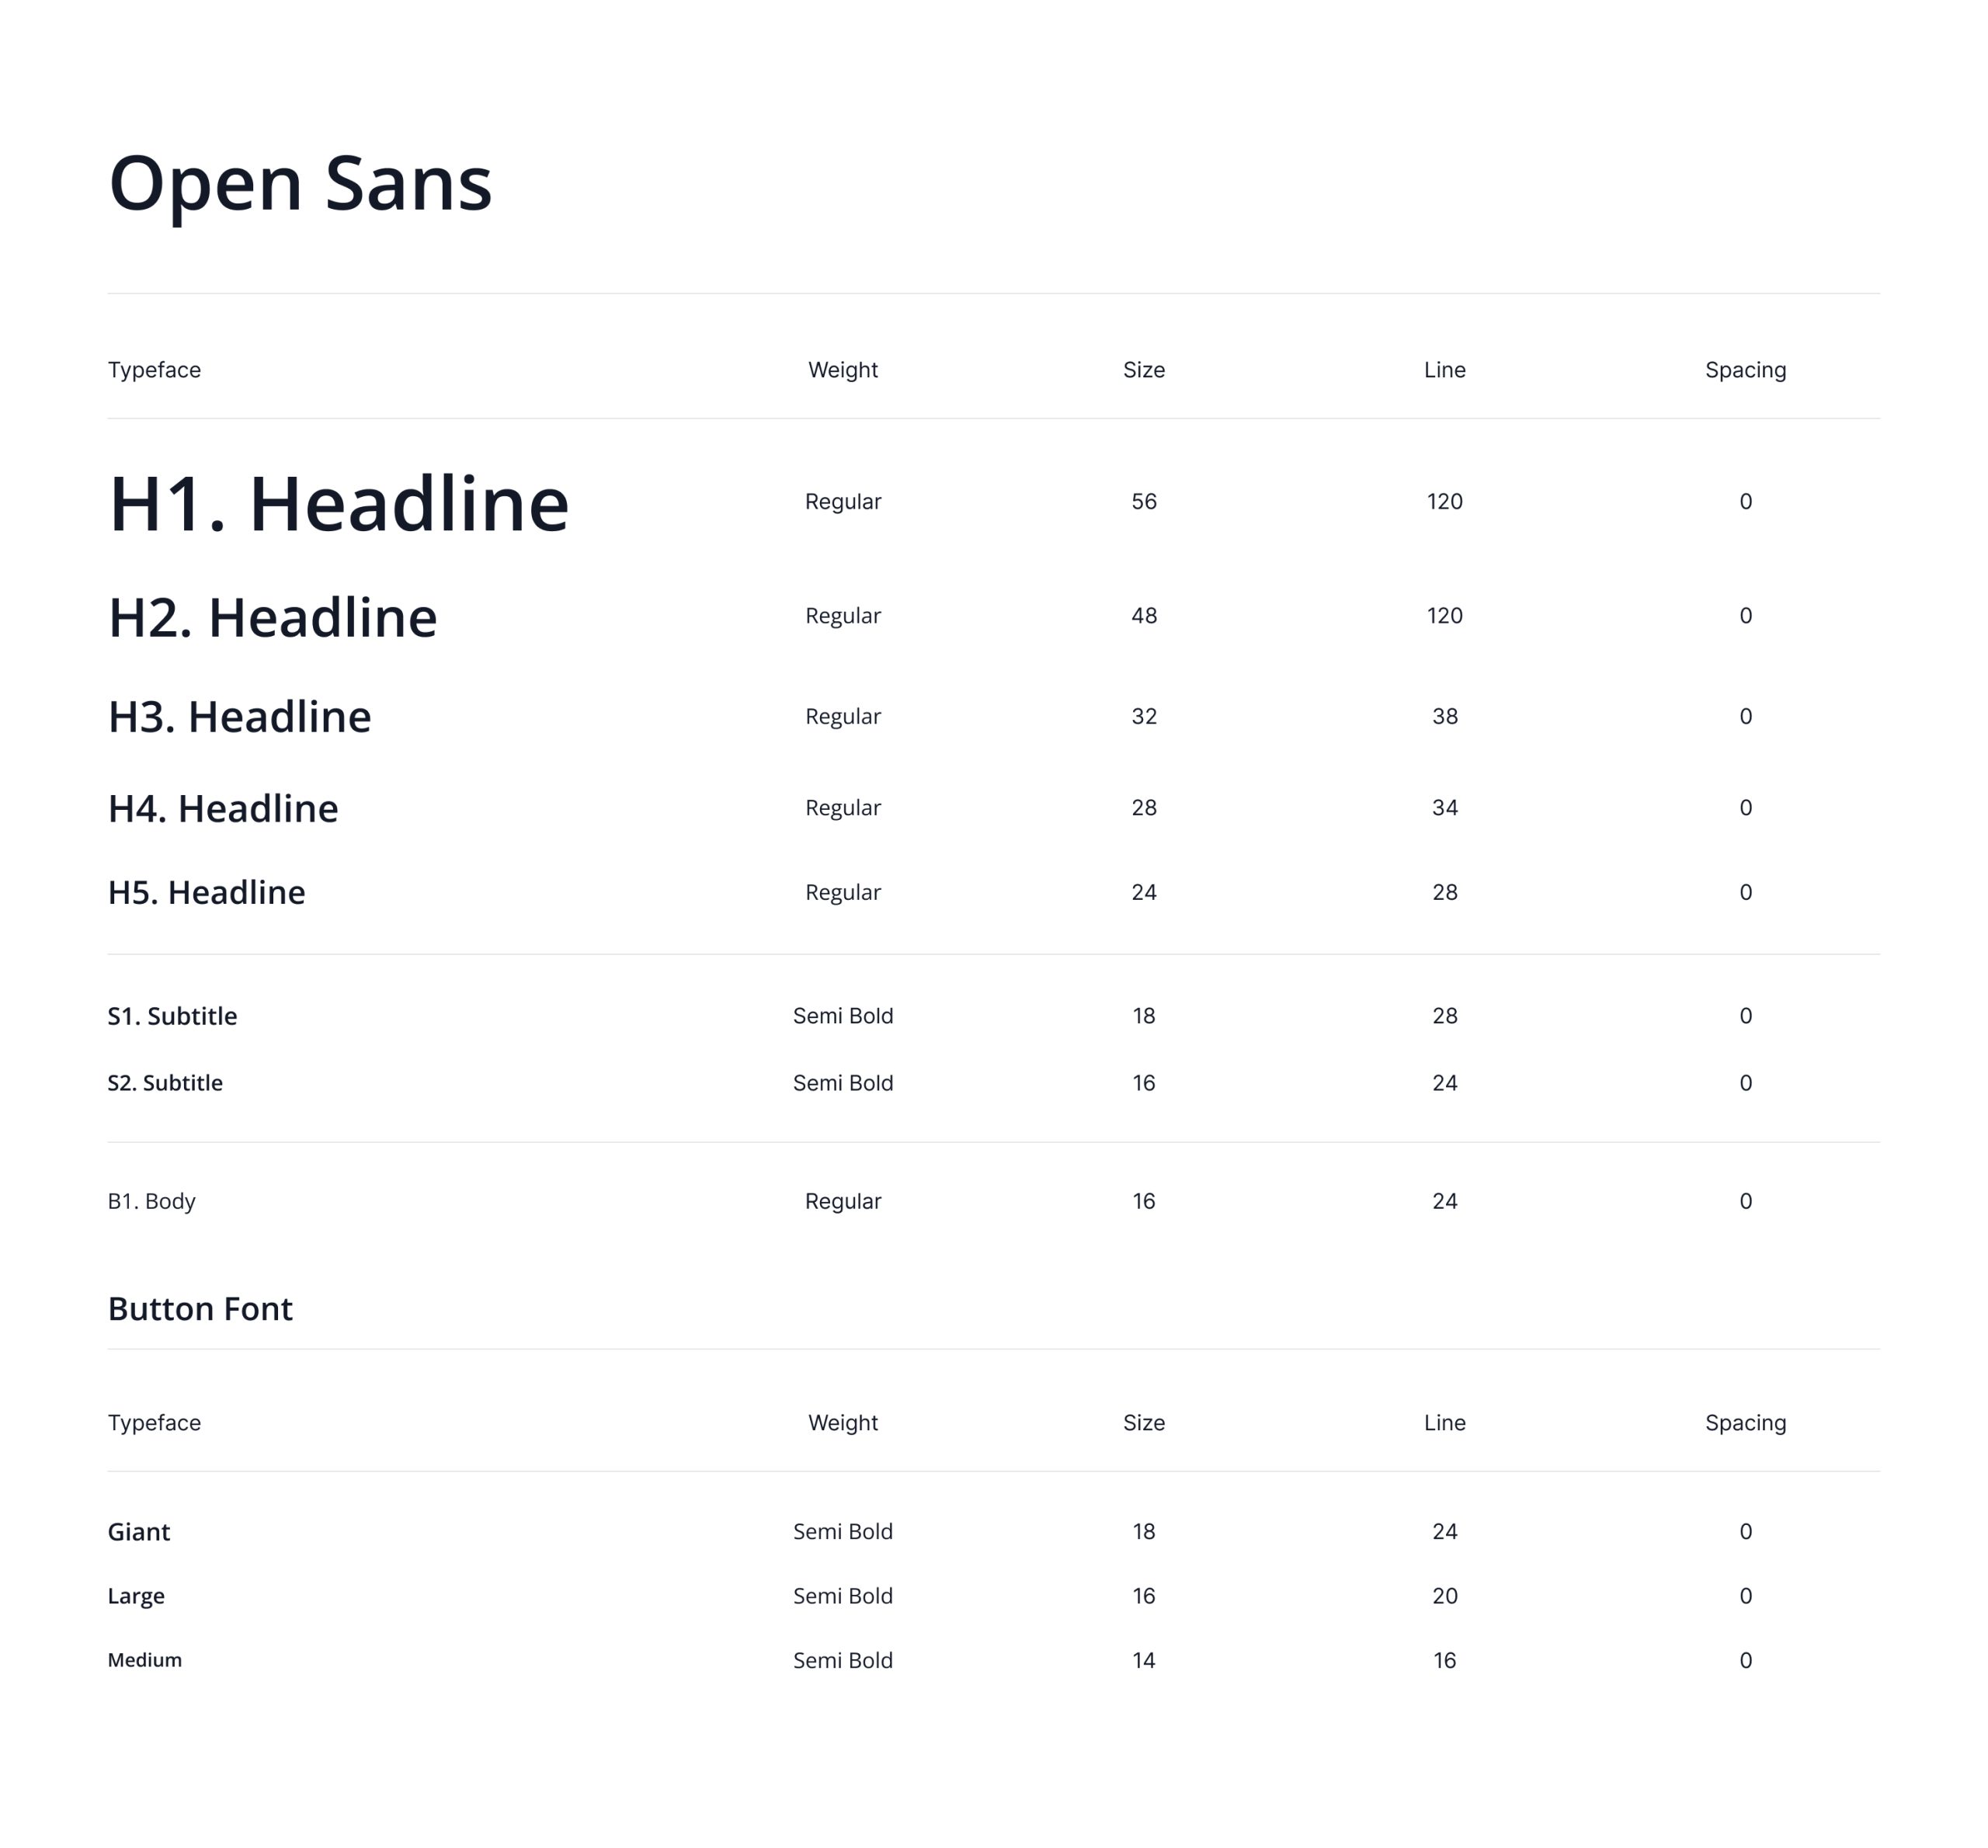
Task: Select the S2. Subtitle label
Action: (x=165, y=1084)
